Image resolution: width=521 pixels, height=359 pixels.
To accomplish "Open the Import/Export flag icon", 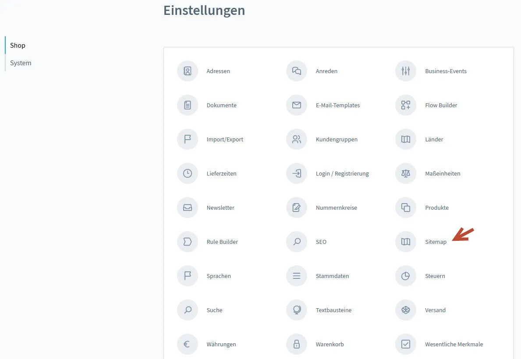I will [188, 139].
